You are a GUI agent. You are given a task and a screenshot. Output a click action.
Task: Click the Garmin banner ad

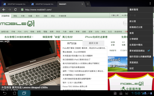click(x=118, y=64)
